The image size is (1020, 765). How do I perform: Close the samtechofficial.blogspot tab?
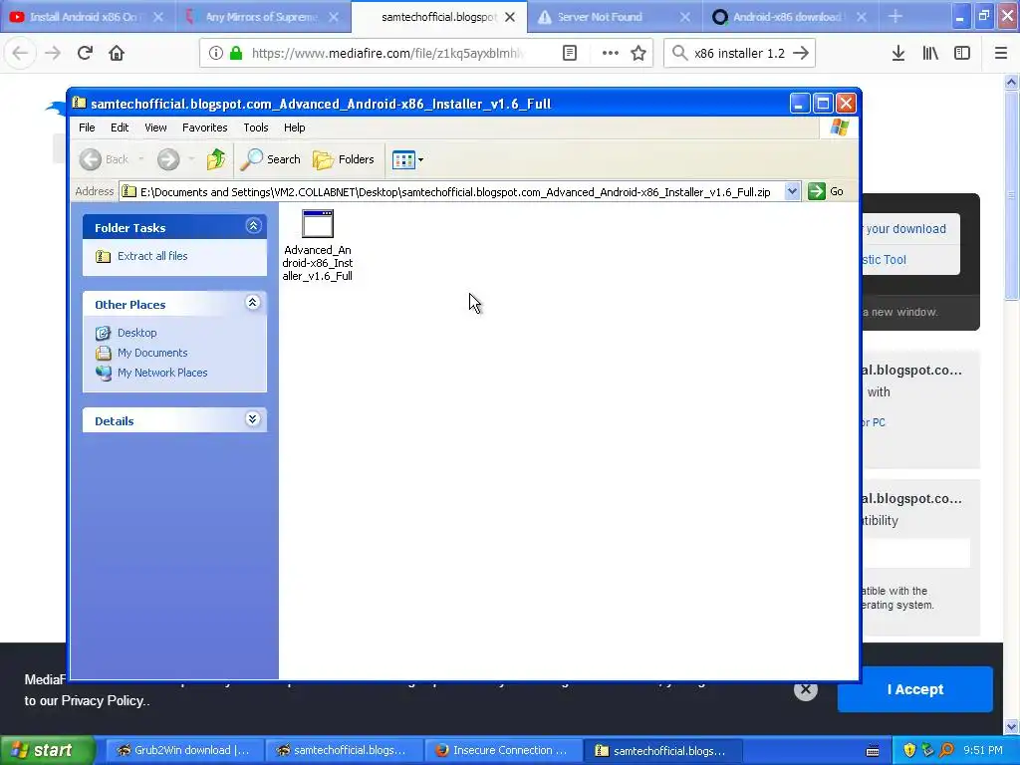pyautogui.click(x=511, y=17)
